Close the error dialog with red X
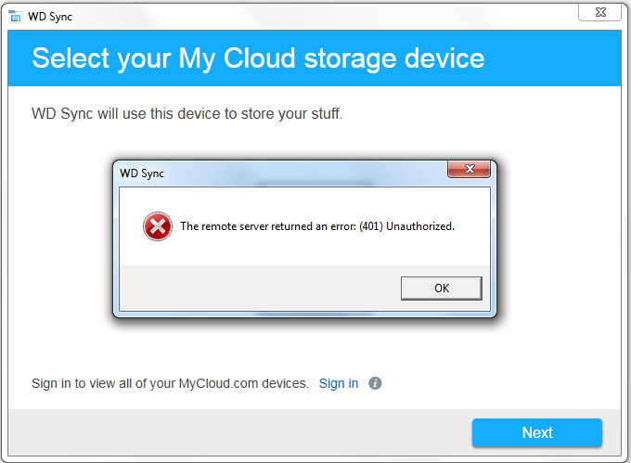The width and height of the screenshot is (631, 463). [x=470, y=169]
